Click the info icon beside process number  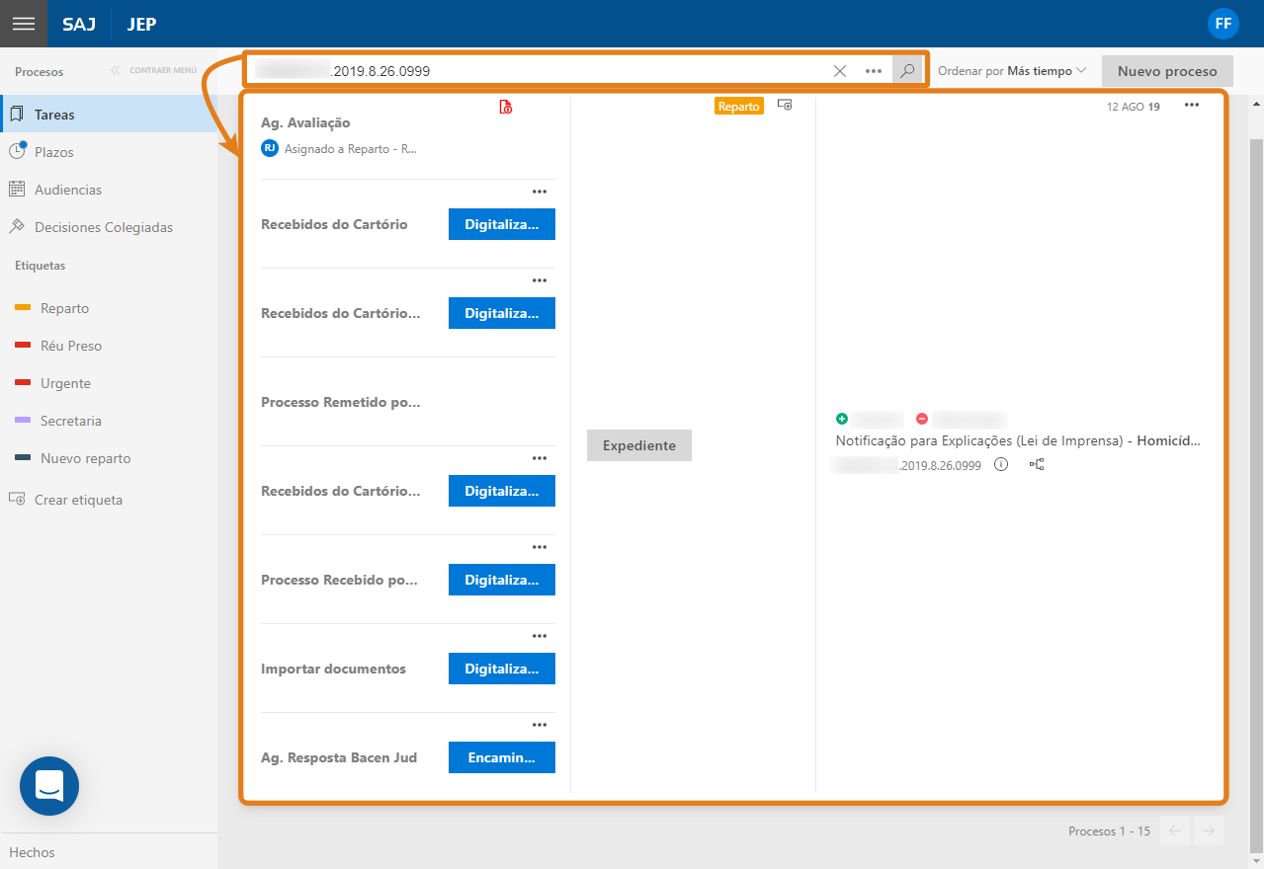click(x=1001, y=464)
